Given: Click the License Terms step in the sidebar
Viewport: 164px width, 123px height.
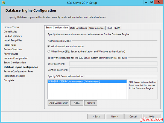Looking at the screenshot, I should [11, 27].
